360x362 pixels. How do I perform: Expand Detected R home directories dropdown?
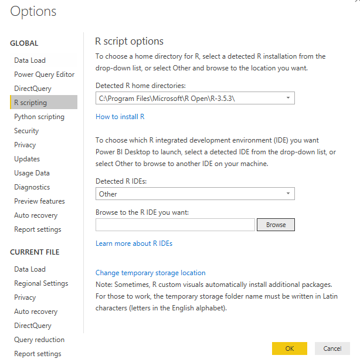pyautogui.click(x=195, y=98)
